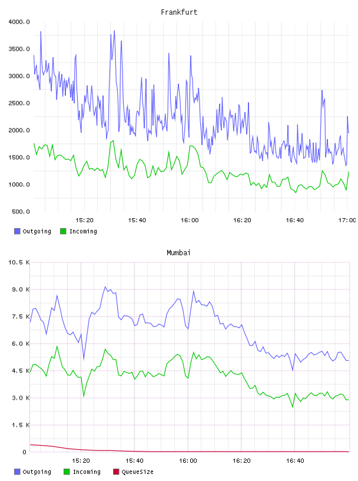Click the 9.0 K y-axis label in Mumbai chart
The image size is (358, 481).
[x=21, y=289]
